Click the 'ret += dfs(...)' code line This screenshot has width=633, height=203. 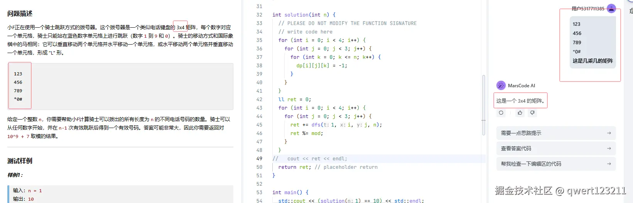click(336, 125)
